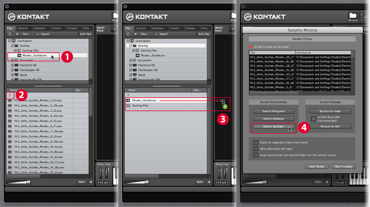Viewport: 370px width, 207px height.
Task: Click the eject arrow icon in middle panel toolbar
Action: [x=135, y=34]
